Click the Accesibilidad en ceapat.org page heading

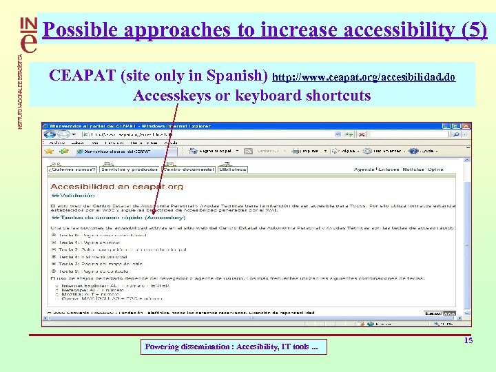click(116, 186)
